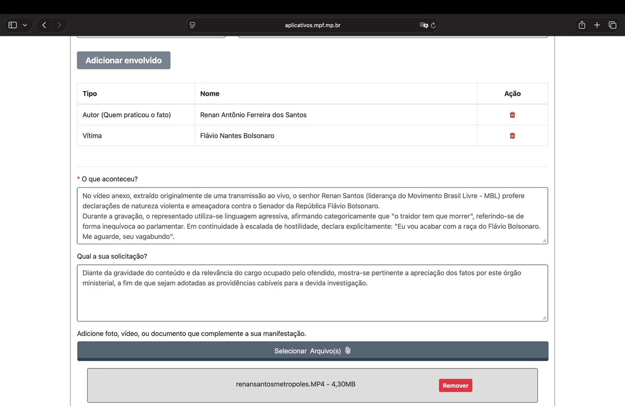
Task: Click the forward navigation arrow
Action: [58, 24]
